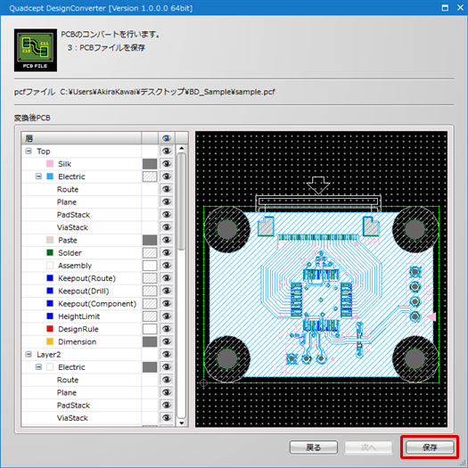Click the 保存 save button
This screenshot has height=468, width=468.
click(430, 447)
